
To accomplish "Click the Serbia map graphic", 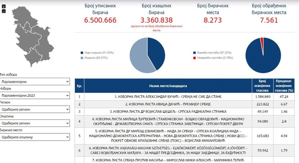I will click(32, 36).
